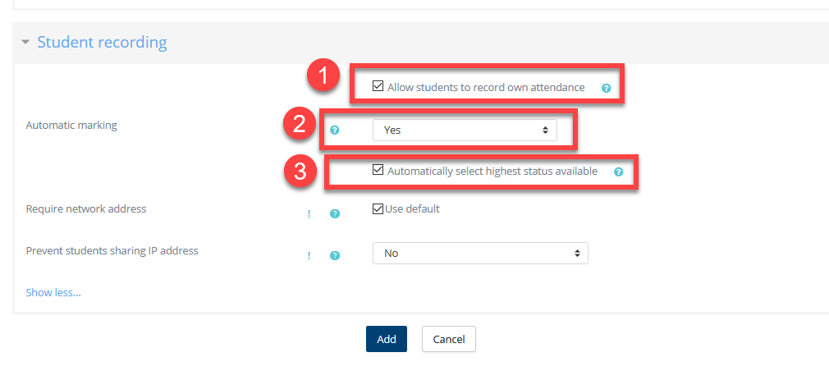Uncheck Use default for network address
This screenshot has width=829, height=380.
[378, 209]
